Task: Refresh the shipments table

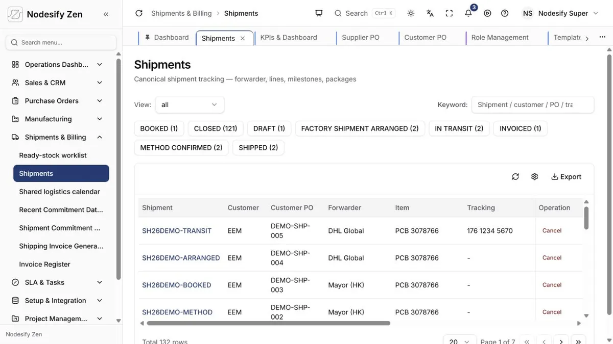Action: point(515,176)
